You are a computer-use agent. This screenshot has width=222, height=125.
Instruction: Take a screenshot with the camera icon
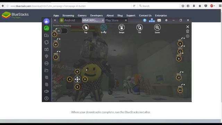pyautogui.click(x=46, y=49)
